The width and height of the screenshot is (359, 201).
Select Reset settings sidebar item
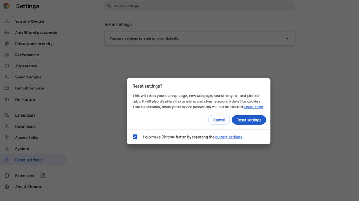[x=33, y=160]
